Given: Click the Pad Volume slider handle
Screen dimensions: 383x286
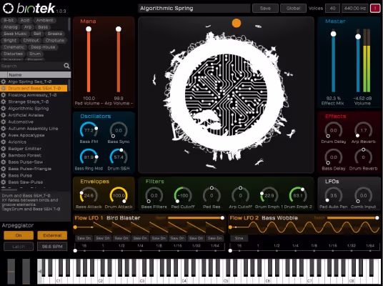Looking at the screenshot, I should pyautogui.click(x=89, y=29).
